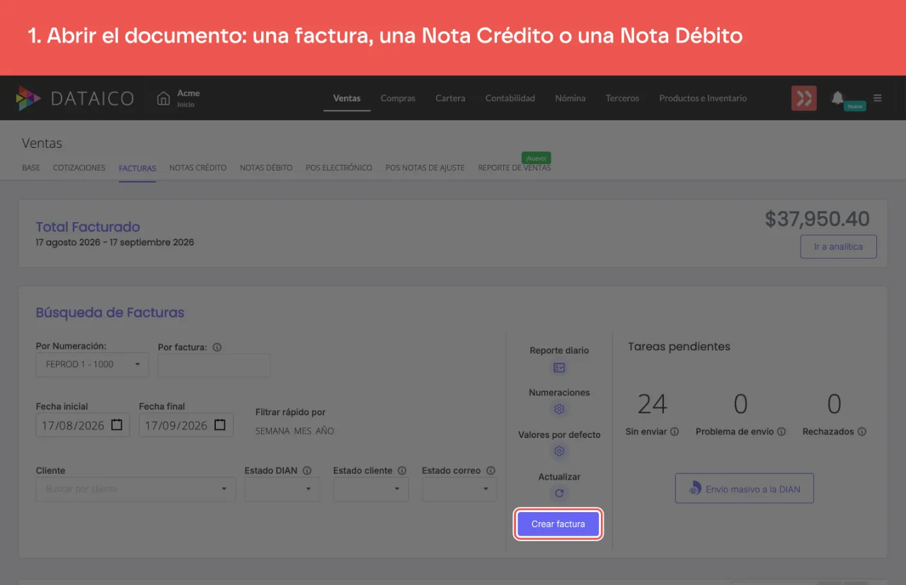Show info icon next to Estado cliente
Image resolution: width=906 pixels, height=585 pixels.
pos(402,470)
